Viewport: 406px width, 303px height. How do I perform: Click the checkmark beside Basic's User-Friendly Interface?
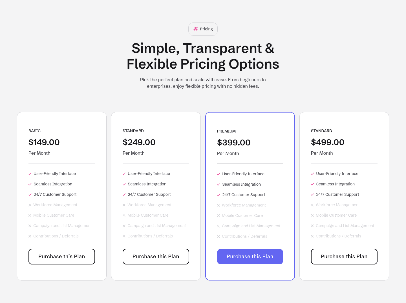(30, 174)
